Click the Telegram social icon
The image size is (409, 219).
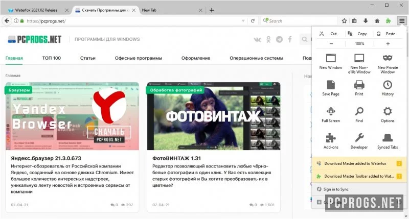(x=279, y=39)
